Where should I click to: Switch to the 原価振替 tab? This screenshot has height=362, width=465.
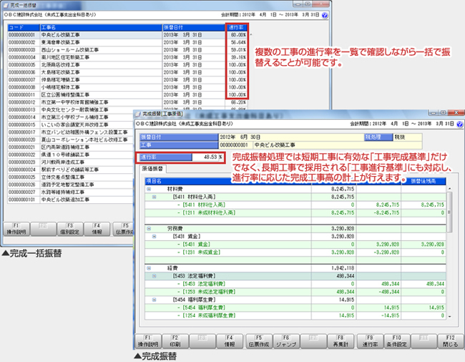point(156,168)
